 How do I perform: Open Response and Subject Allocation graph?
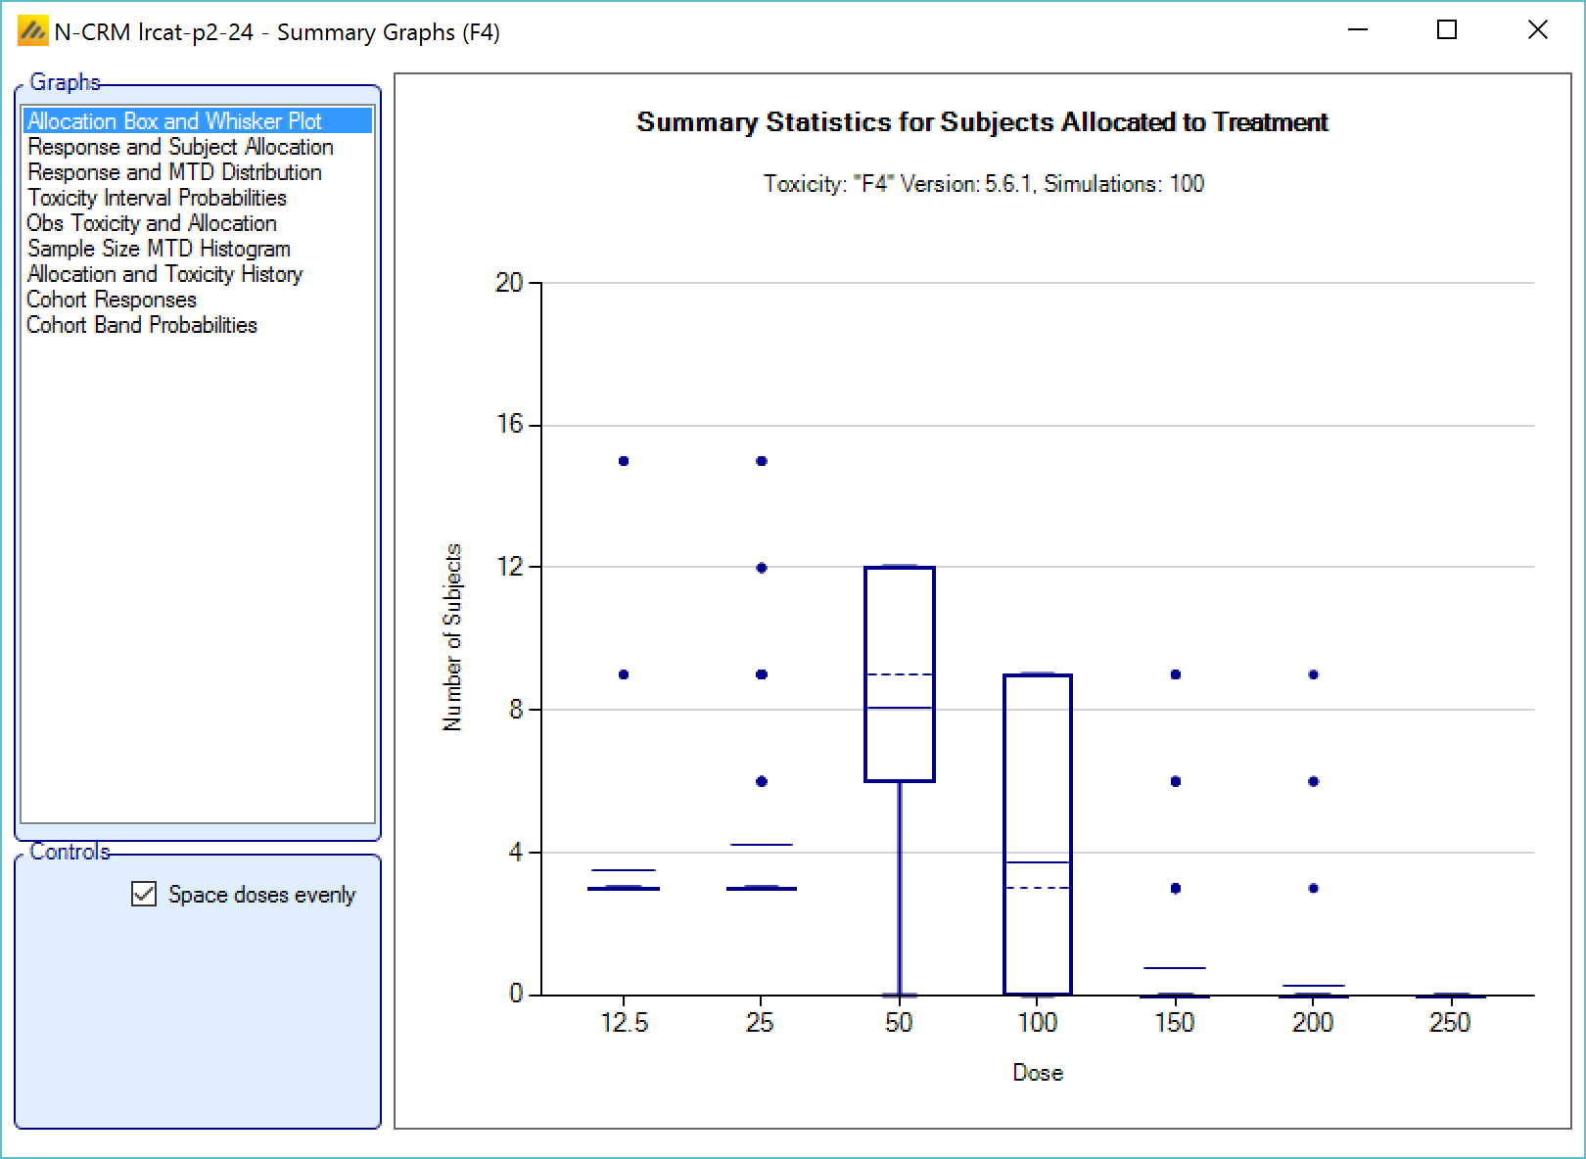point(180,147)
